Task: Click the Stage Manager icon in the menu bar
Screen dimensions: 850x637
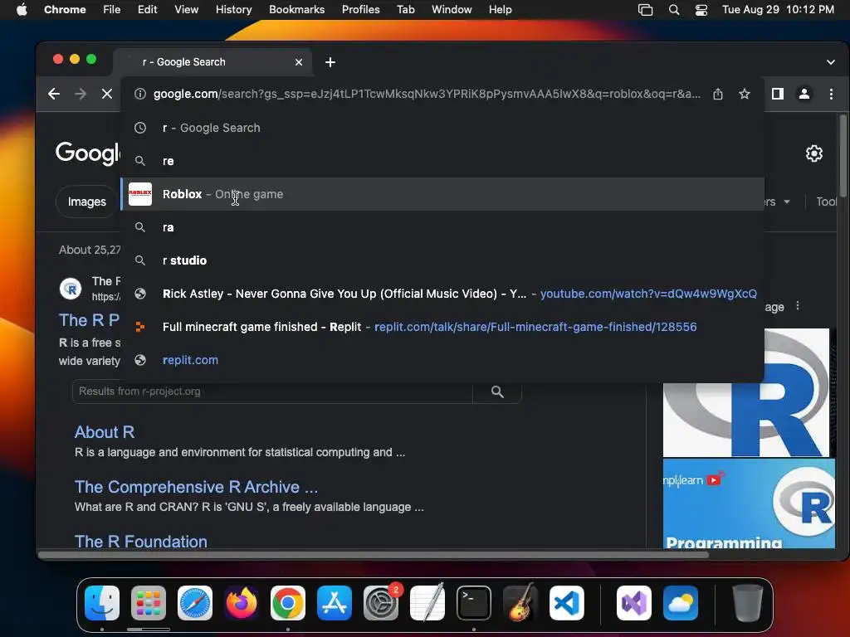Action: click(645, 9)
